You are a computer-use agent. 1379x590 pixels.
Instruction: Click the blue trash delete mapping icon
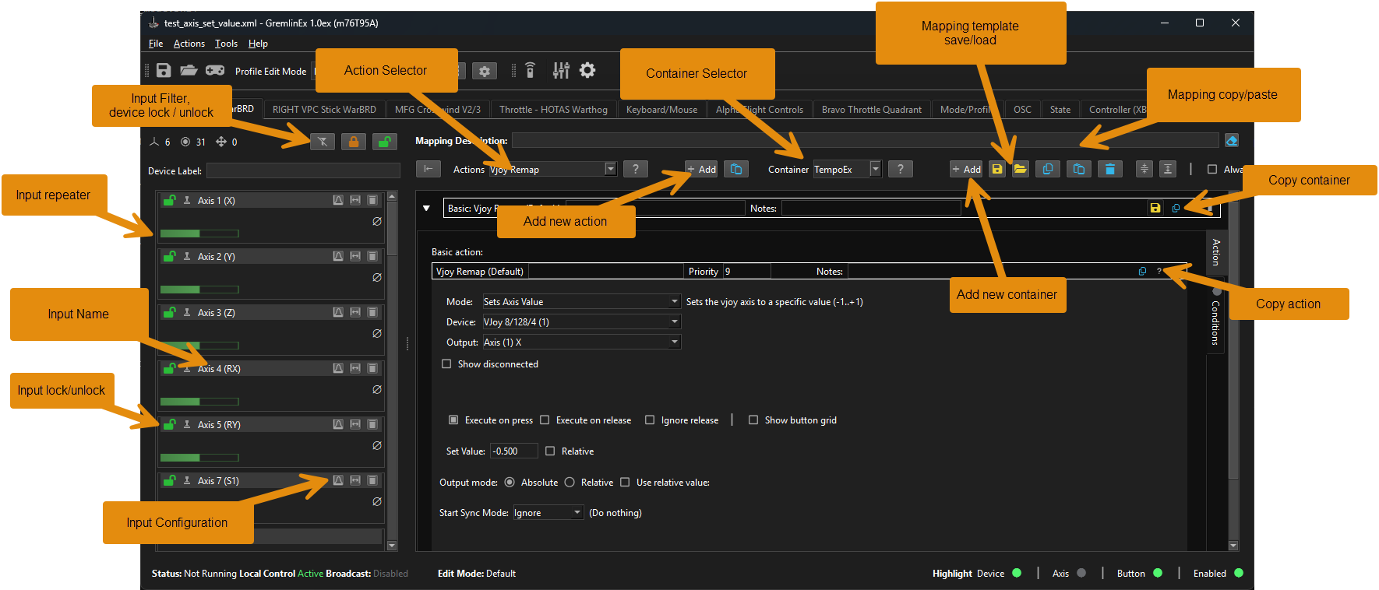tap(1110, 169)
